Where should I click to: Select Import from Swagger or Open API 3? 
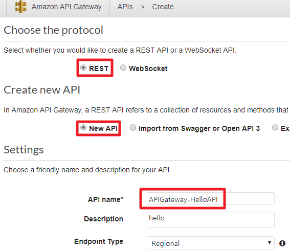coord(133,127)
